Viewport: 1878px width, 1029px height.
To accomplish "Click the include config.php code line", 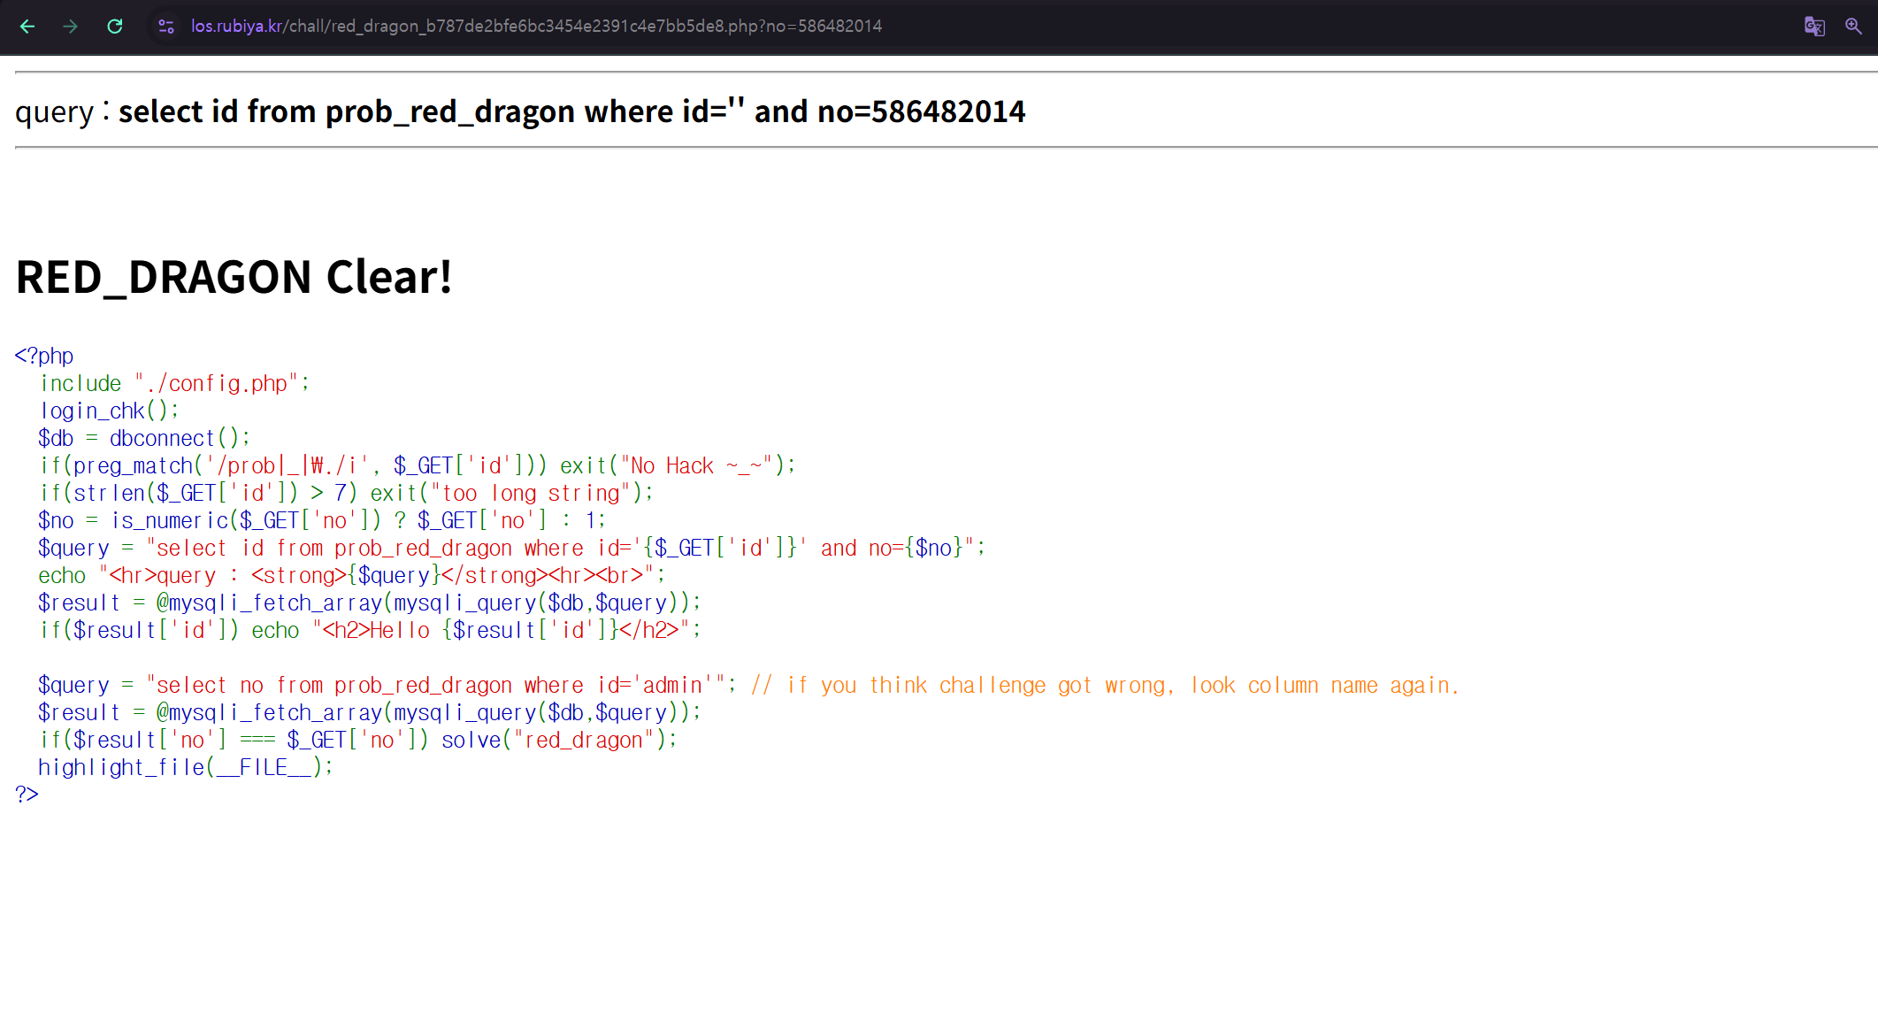I will pos(174,383).
